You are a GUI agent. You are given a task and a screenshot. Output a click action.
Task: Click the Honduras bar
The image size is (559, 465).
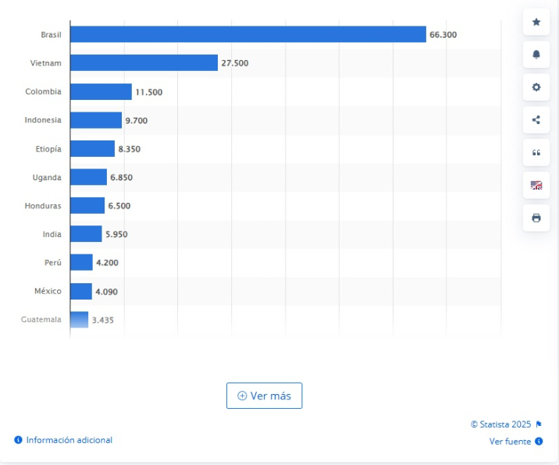tap(87, 206)
